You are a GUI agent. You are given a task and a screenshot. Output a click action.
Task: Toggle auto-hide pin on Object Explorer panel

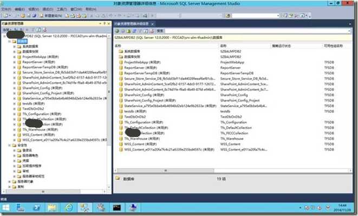pos(105,23)
